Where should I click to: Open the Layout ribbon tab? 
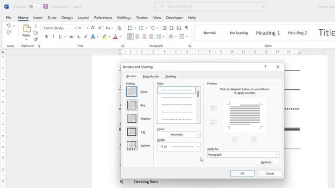tap(83, 17)
